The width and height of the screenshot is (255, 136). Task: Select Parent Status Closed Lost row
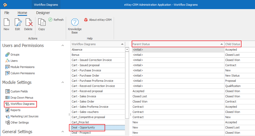click(x=178, y=96)
